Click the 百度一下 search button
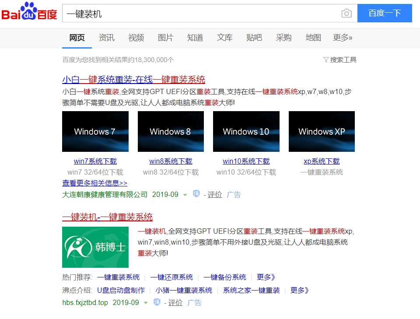This screenshot has height=319, width=420. click(385, 13)
